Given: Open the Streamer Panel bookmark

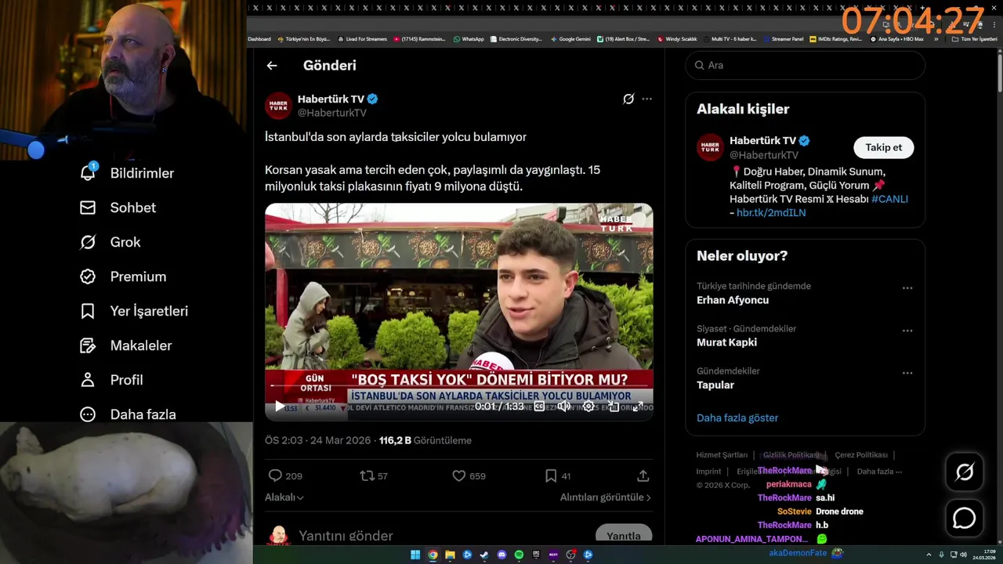Looking at the screenshot, I should click(x=783, y=38).
